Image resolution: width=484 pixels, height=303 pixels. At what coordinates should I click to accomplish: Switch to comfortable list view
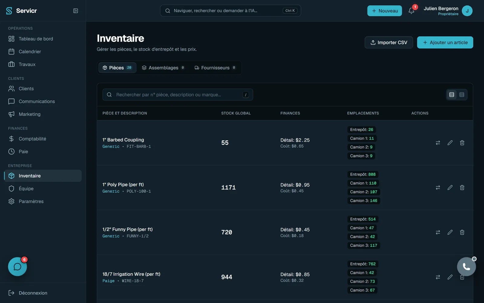[452, 95]
